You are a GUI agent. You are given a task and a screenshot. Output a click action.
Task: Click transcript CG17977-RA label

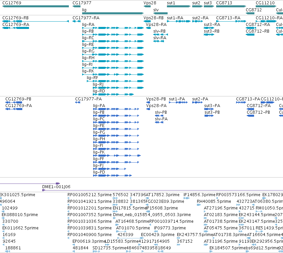pyautogui.click(x=86, y=18)
